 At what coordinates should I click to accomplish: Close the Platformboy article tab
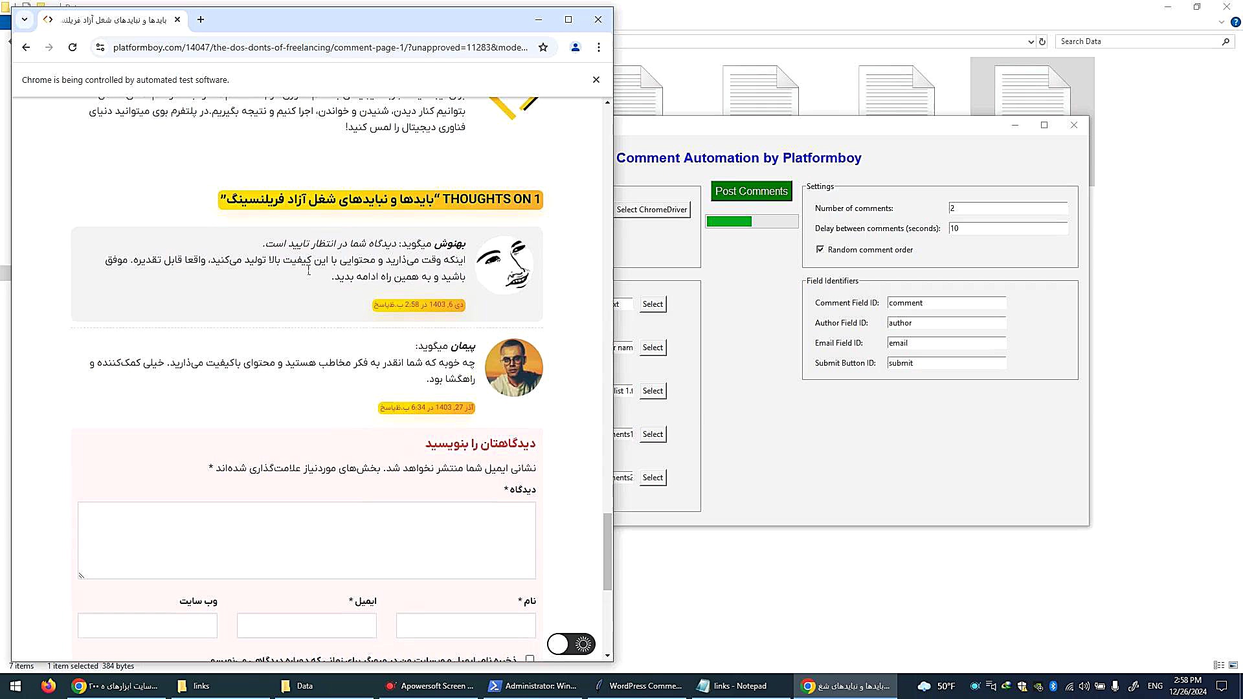pyautogui.click(x=177, y=19)
